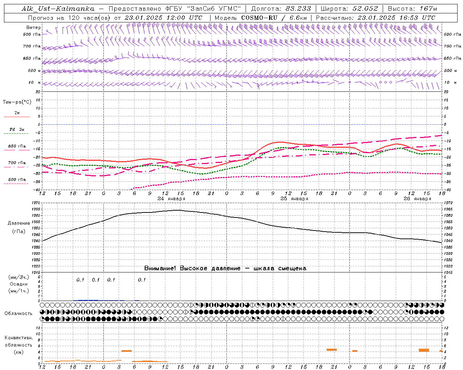Click the blue precipitation bar on the baseline
The image size is (463, 370).
(x=88, y=300)
